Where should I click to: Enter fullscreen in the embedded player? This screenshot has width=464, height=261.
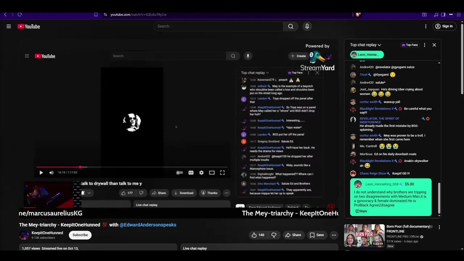222,173
